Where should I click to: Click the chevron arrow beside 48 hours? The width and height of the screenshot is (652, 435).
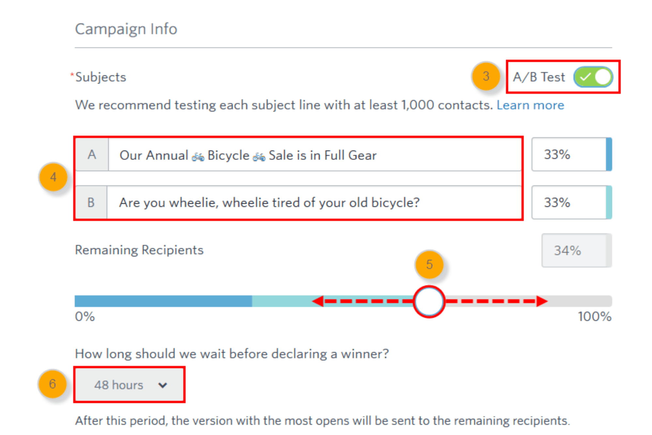pos(162,385)
